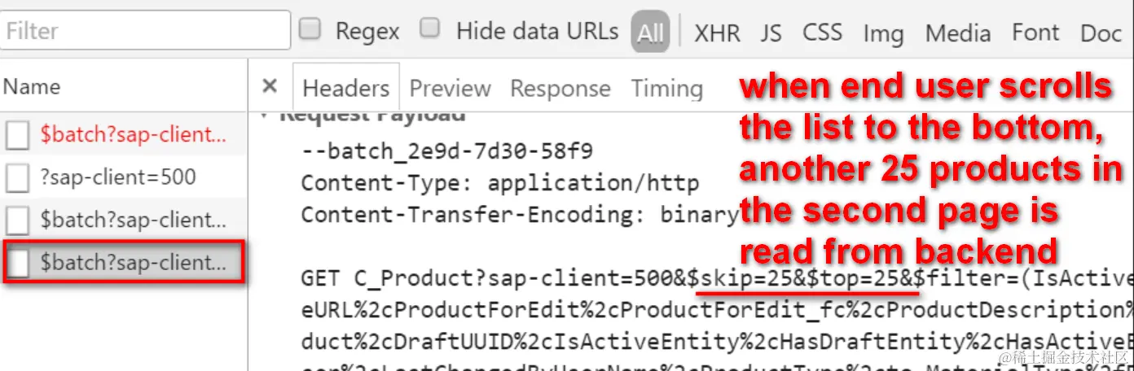Viewport: 1134px width, 371px height.
Task: Click the Filter text input field
Action: 145,31
